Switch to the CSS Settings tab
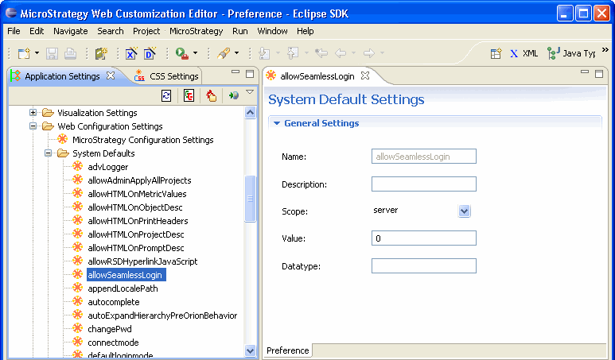Image resolution: width=615 pixels, height=360 pixels. click(x=166, y=76)
